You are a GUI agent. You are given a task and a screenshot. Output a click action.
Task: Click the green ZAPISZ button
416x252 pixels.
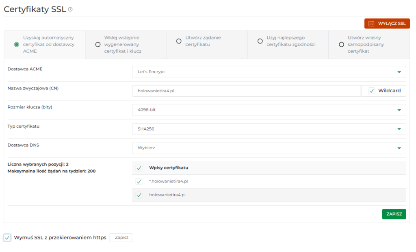393,214
